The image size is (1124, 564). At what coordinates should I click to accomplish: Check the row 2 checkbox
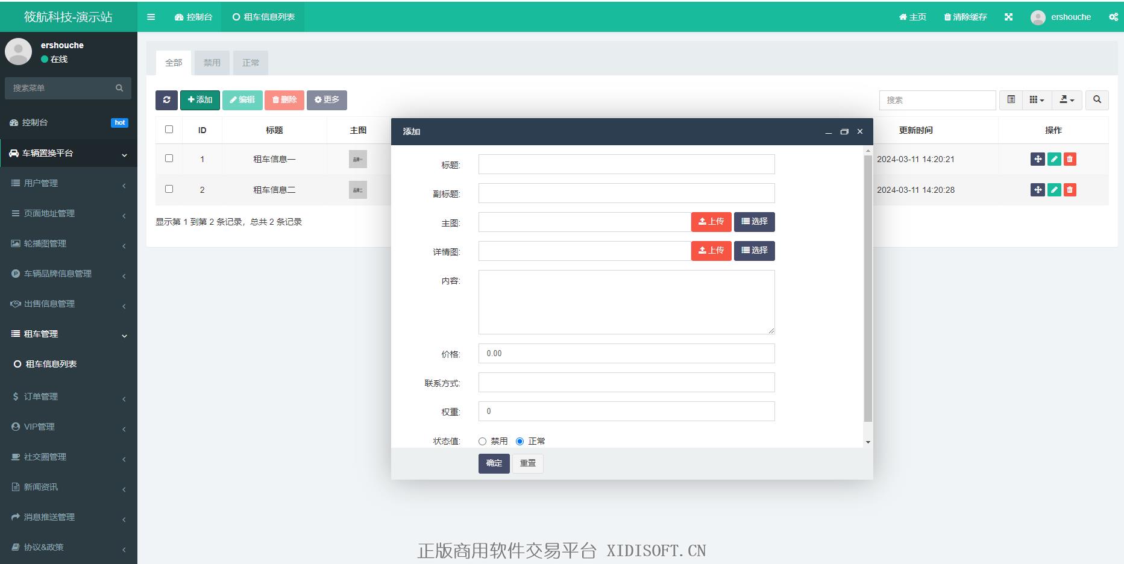click(169, 189)
